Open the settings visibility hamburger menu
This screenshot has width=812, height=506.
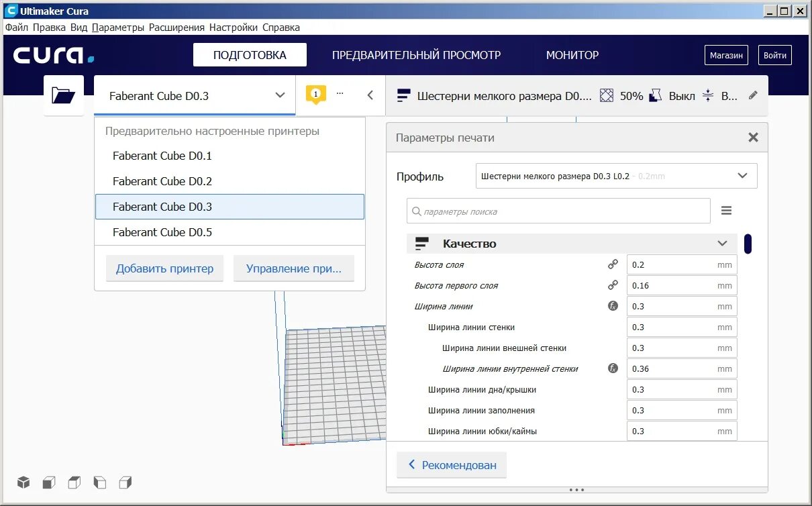click(x=726, y=211)
